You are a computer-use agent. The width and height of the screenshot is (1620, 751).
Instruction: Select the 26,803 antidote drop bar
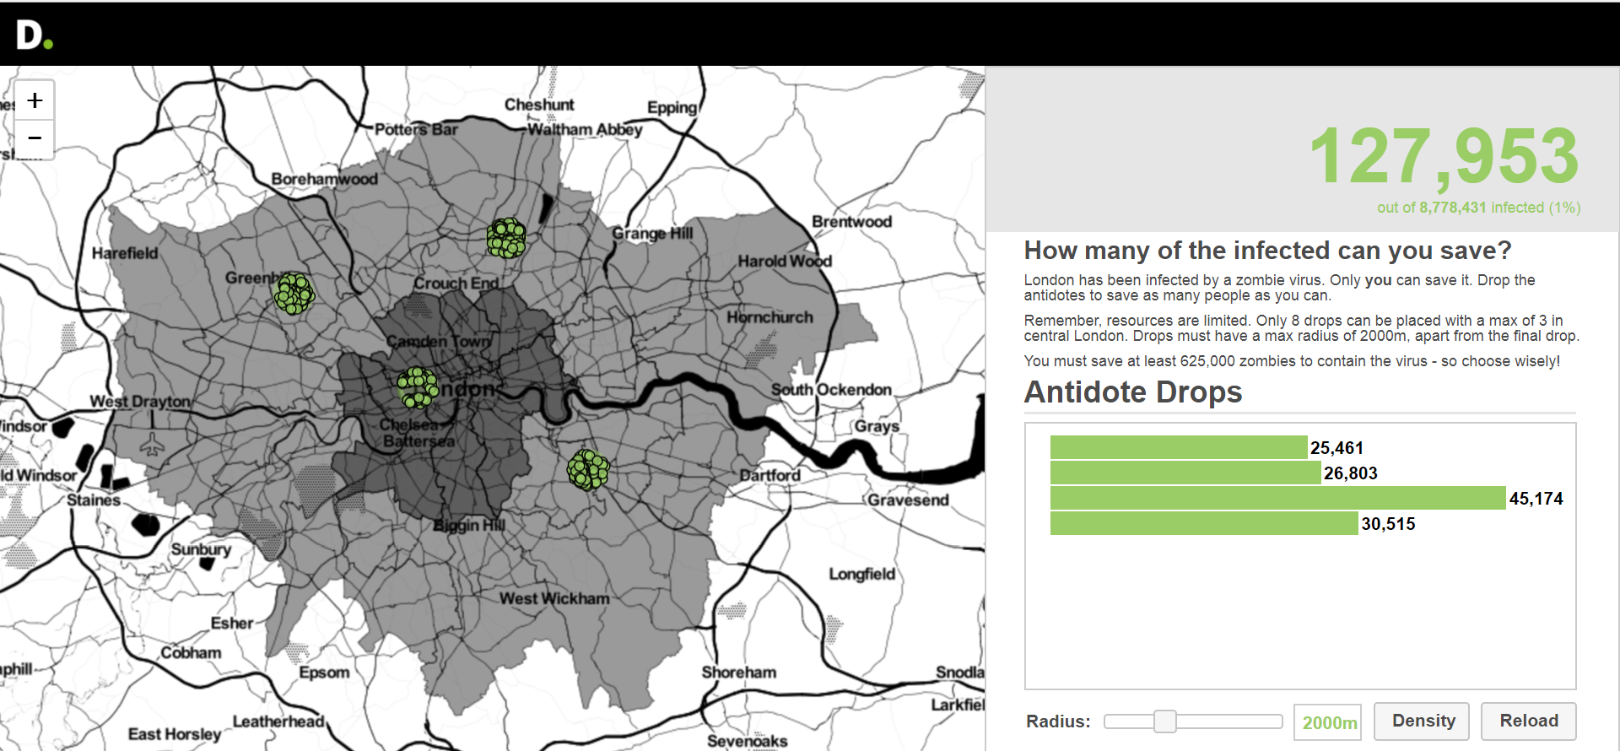point(1185,473)
